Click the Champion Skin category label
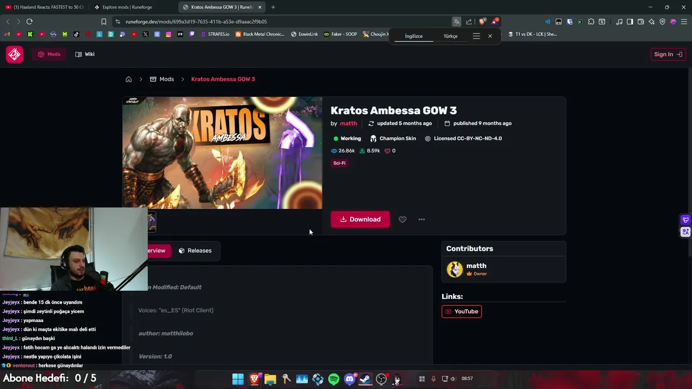 (x=393, y=138)
